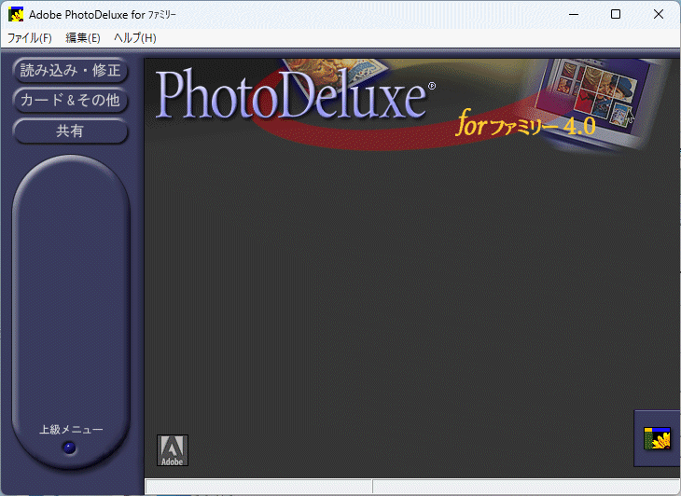Toggle the 上級メニュー round indicator button
The height and width of the screenshot is (496, 681).
coord(69,448)
